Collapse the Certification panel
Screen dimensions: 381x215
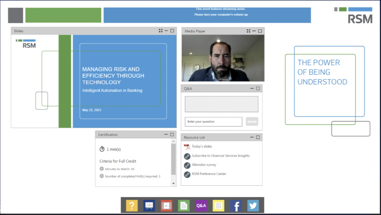point(166,134)
